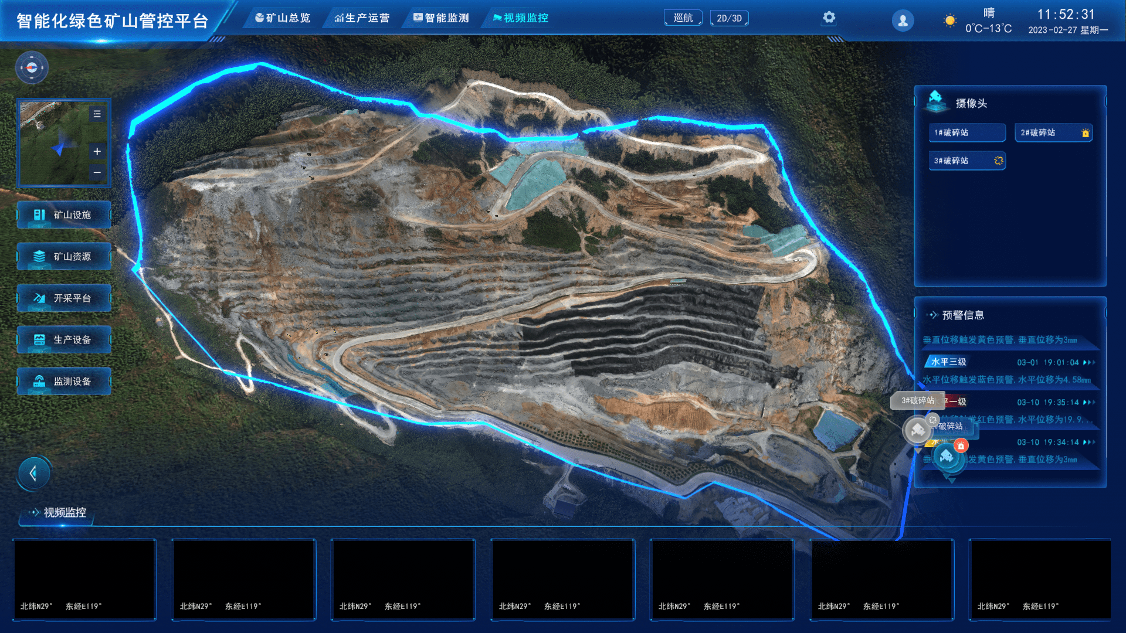The image size is (1126, 633).
Task: Open the 水平位移为4.58mm blue warning message
Action: point(1006,380)
